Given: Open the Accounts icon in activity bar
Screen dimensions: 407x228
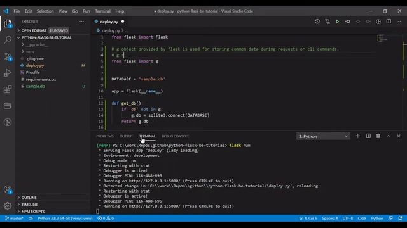Looking at the screenshot, I should point(8,190).
